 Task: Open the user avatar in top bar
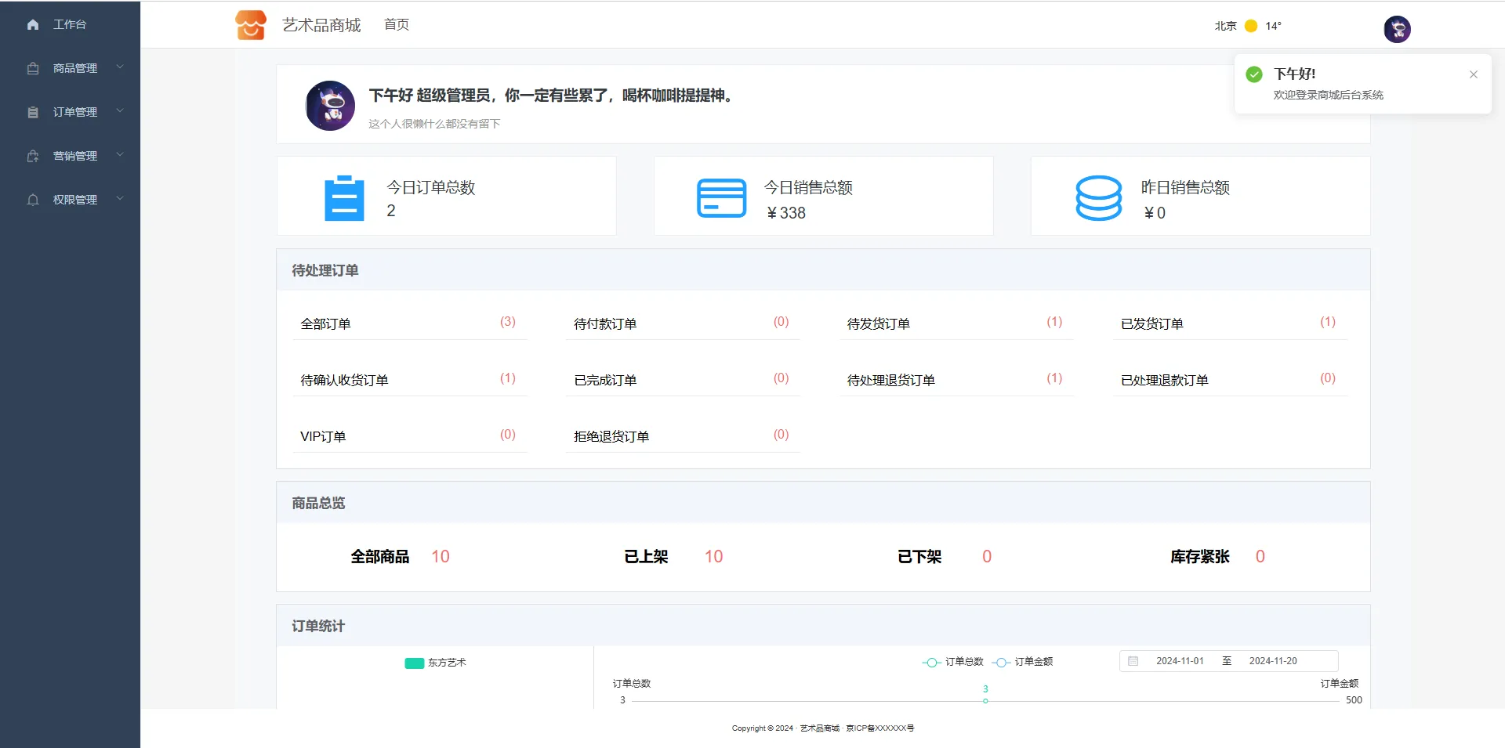[1397, 29]
